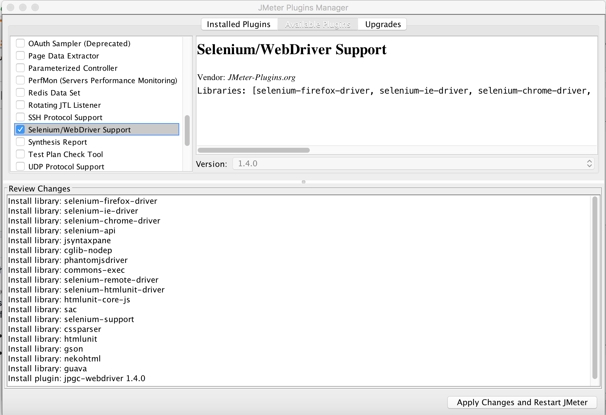
Task: Tick the Rotating JTL Listener checkbox
Action: coord(20,105)
